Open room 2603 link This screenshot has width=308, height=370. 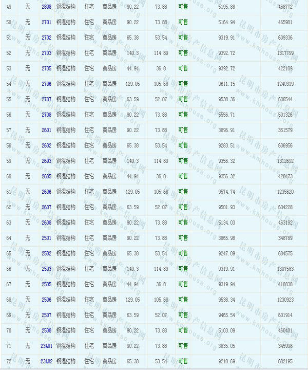[x=46, y=161]
